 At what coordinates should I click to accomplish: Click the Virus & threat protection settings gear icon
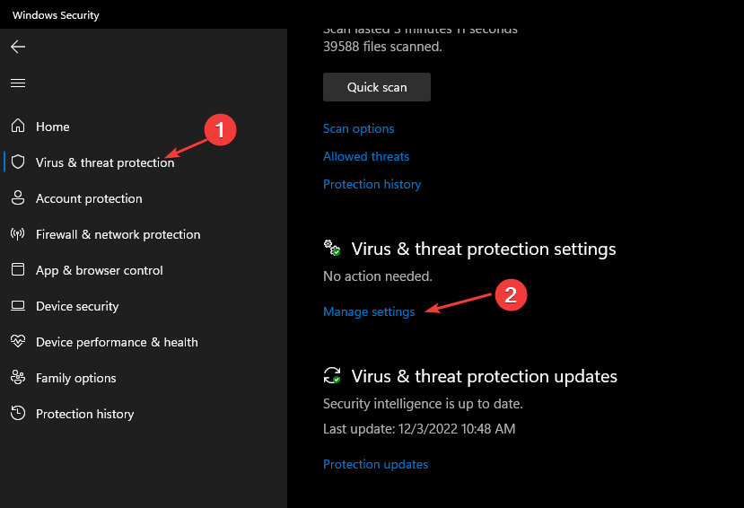pos(332,249)
